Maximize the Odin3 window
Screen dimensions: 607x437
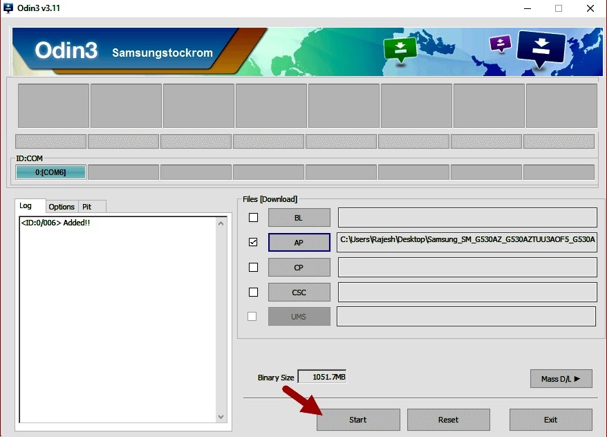pos(559,8)
